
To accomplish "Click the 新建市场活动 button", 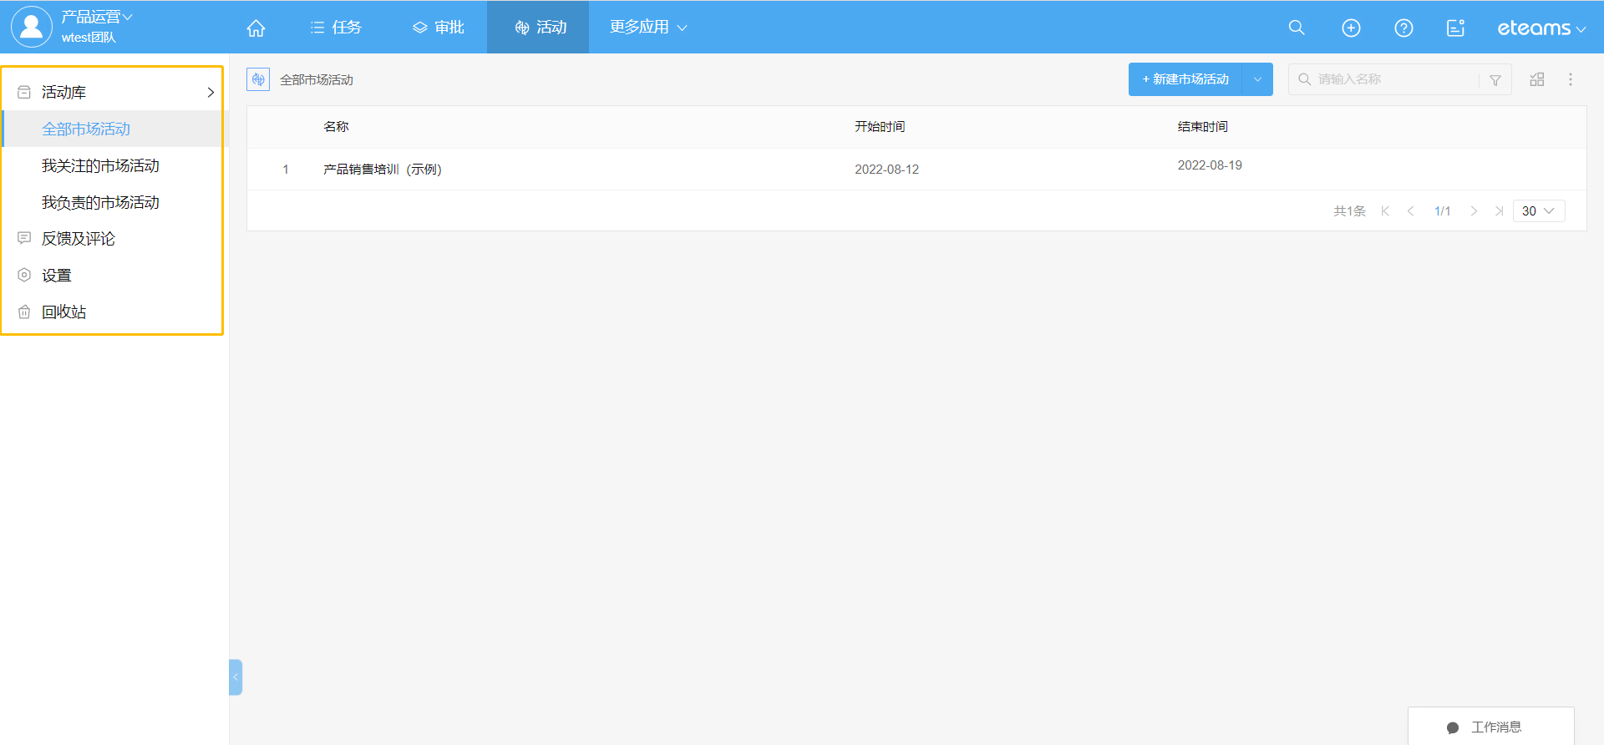I will tap(1185, 79).
